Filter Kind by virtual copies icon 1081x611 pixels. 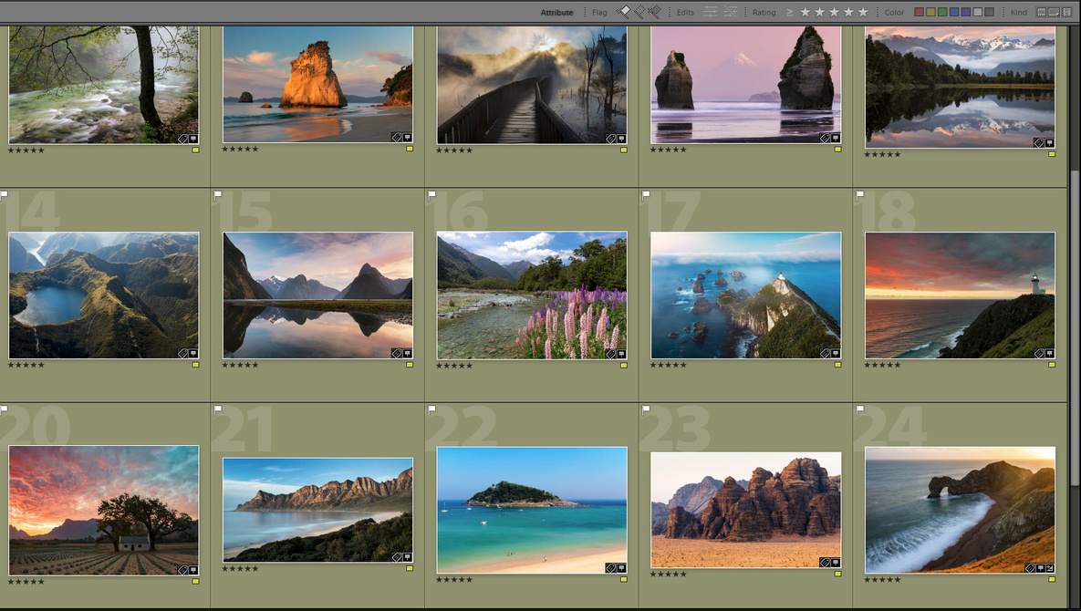[x=1054, y=12]
